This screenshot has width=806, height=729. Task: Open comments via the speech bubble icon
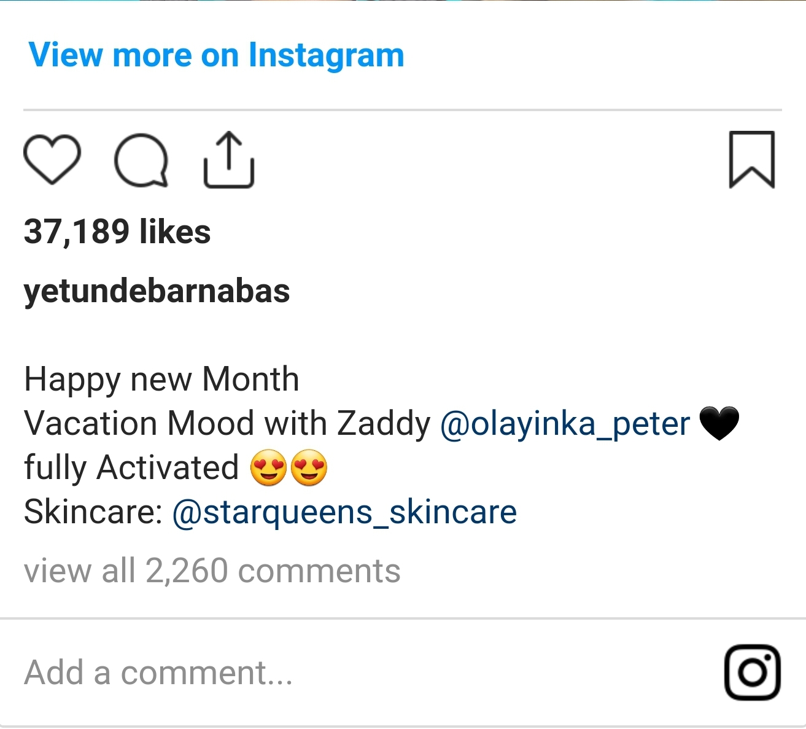141,160
